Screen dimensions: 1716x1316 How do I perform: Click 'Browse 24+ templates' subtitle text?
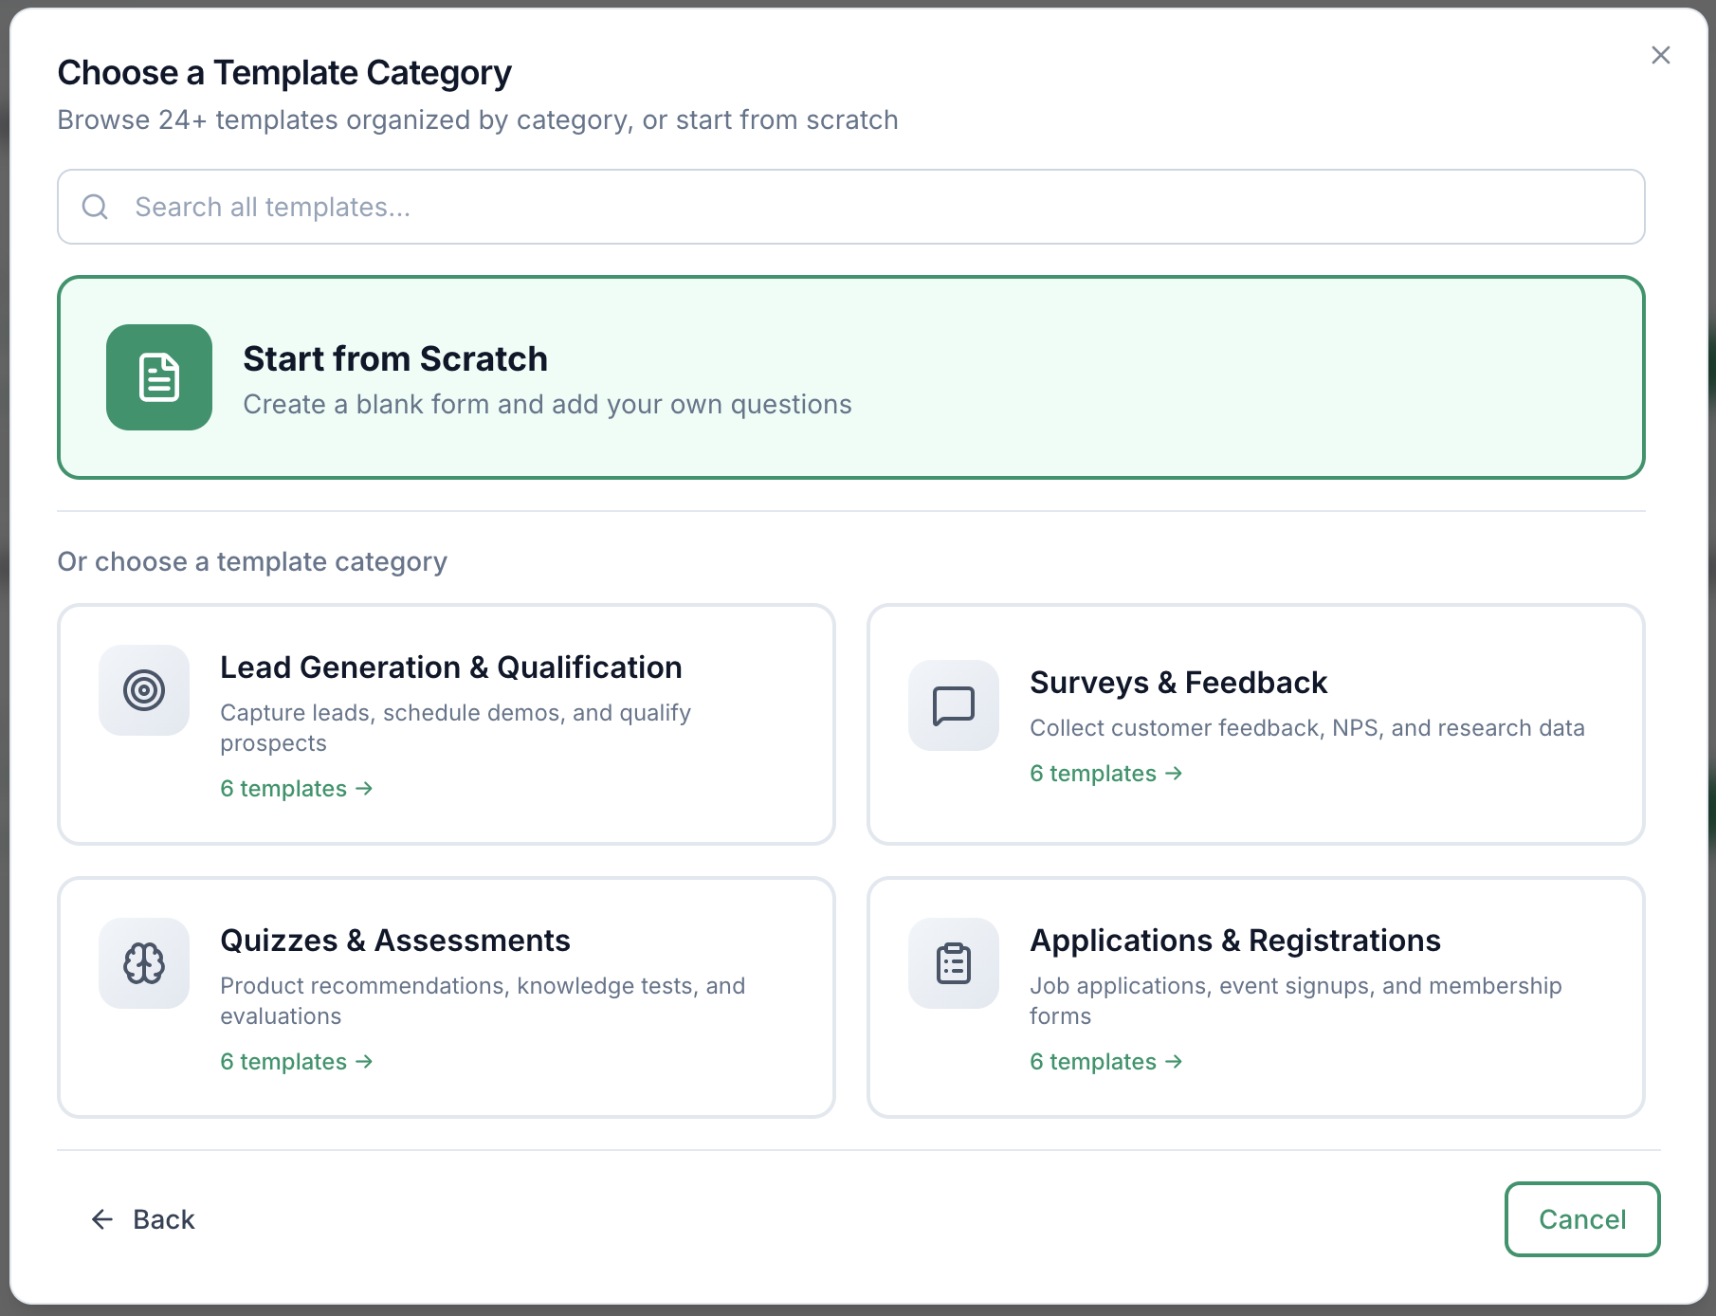pyautogui.click(x=478, y=120)
